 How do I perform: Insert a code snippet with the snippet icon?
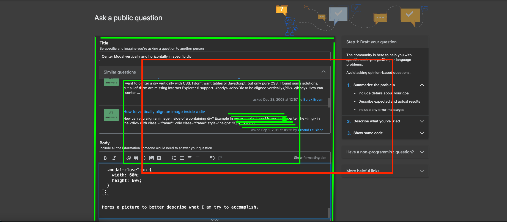coord(159,158)
